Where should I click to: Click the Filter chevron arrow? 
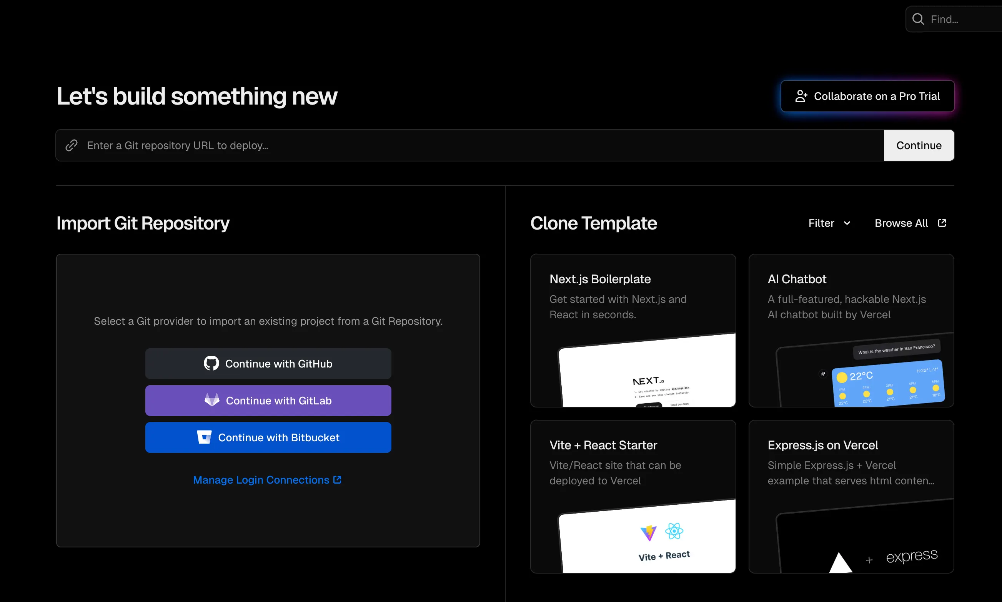847,223
